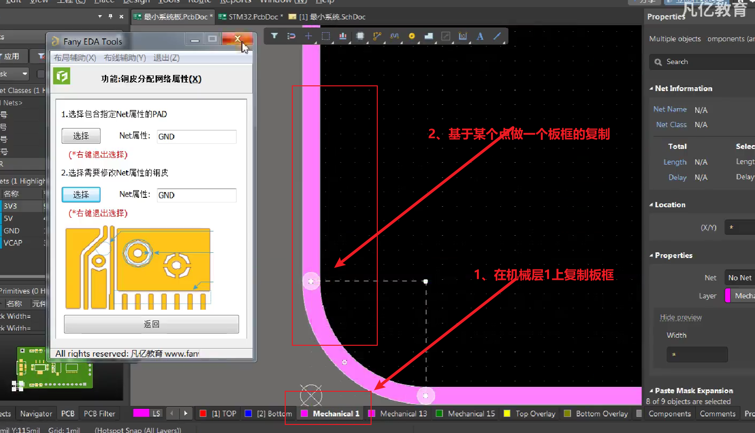Click the first 选择 button for PAD
Viewport: 755px width, 433px height.
point(81,136)
